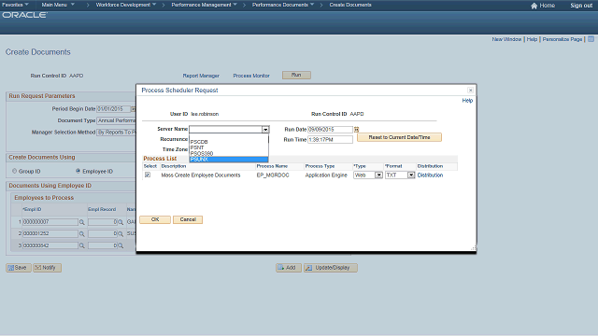Click the Home icon in top bar
The width and height of the screenshot is (598, 336).
click(x=534, y=6)
